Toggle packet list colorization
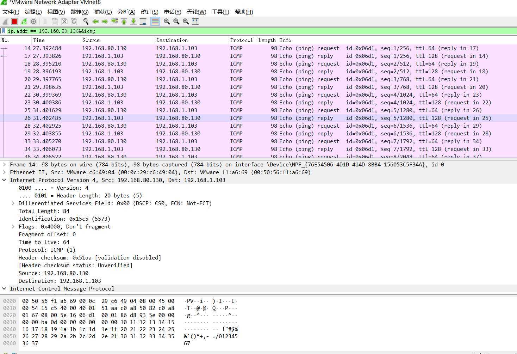The image size is (517, 354). pyautogui.click(x=155, y=22)
